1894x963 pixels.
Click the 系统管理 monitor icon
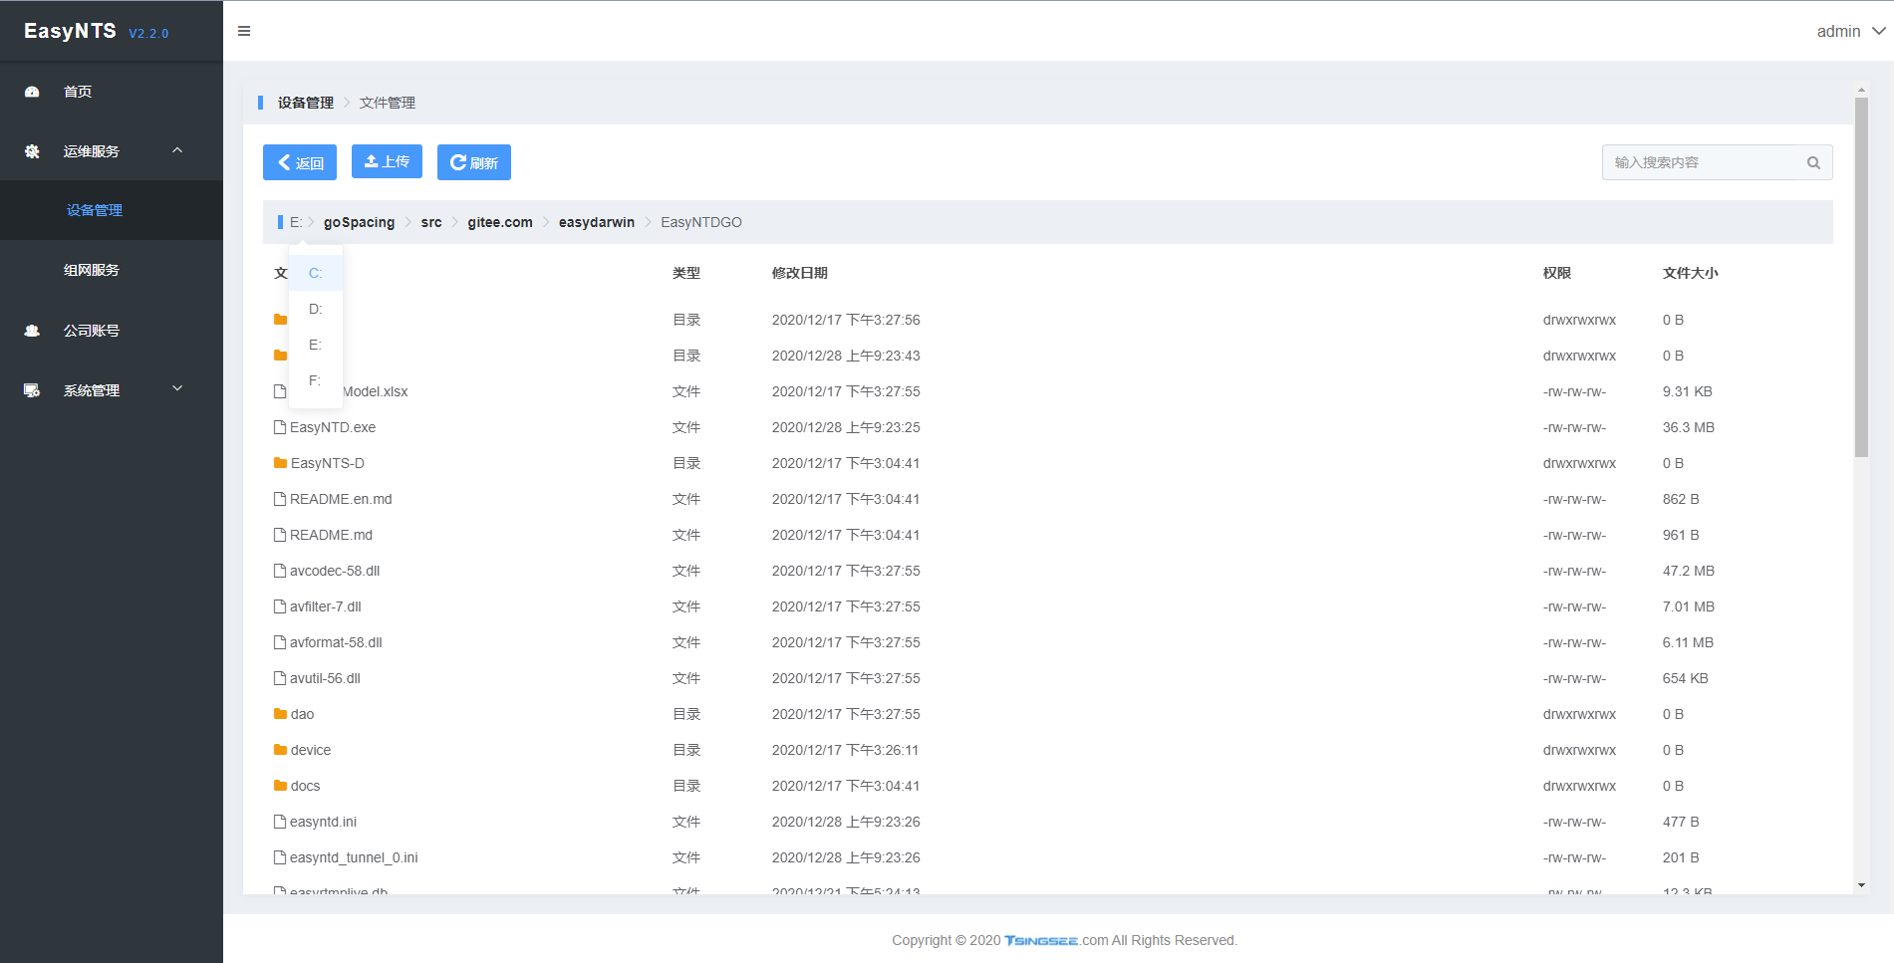click(x=32, y=390)
